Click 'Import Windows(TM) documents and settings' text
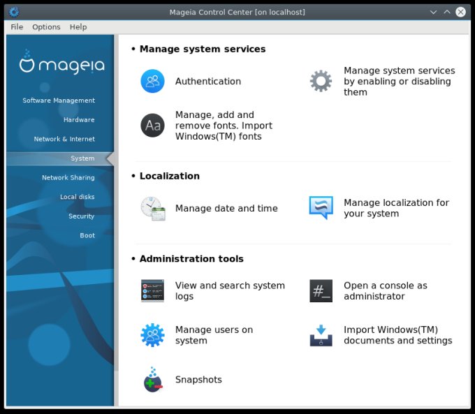 coord(397,335)
